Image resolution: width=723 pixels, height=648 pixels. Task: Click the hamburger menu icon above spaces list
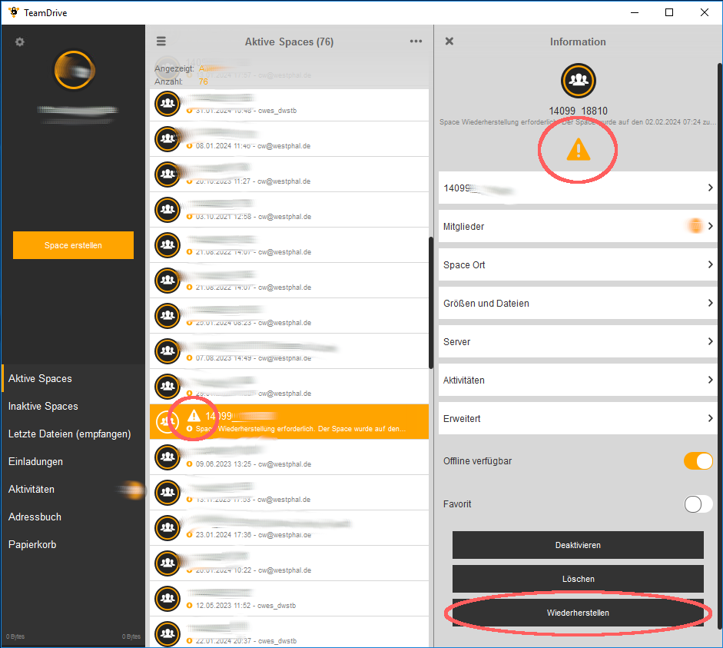tap(161, 42)
